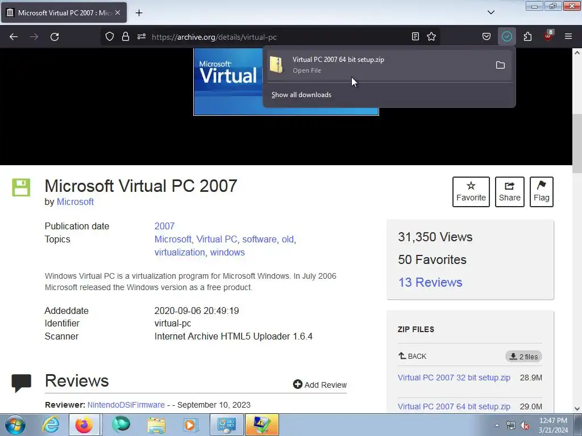Flag this item
Image resolution: width=582 pixels, height=436 pixels.
click(x=542, y=192)
